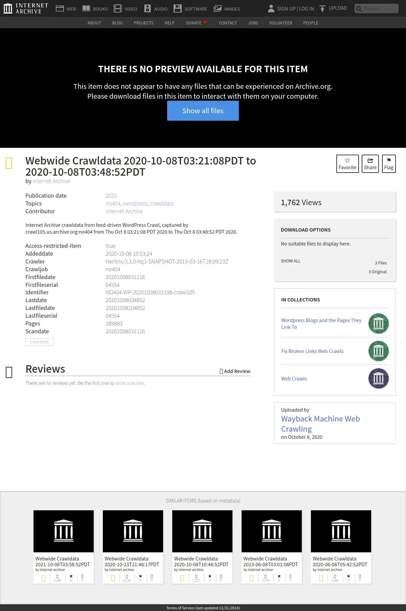Image resolution: width=406 pixels, height=611 pixels.
Task: Open Webwide Crawldata 2021-10-08T03:58:52PDT thumbnail
Action: pyautogui.click(x=64, y=531)
